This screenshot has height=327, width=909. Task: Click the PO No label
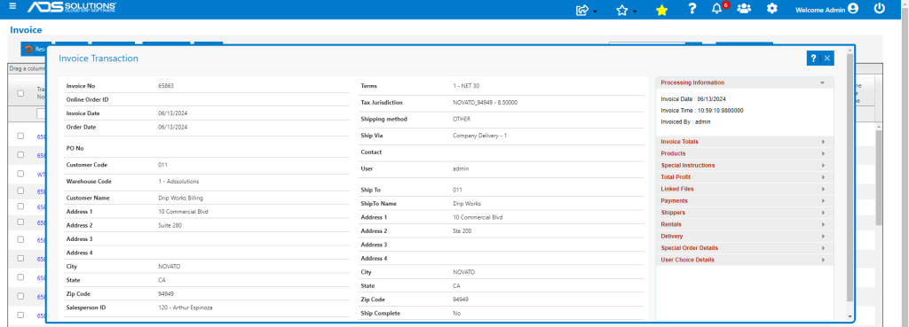pos(75,148)
